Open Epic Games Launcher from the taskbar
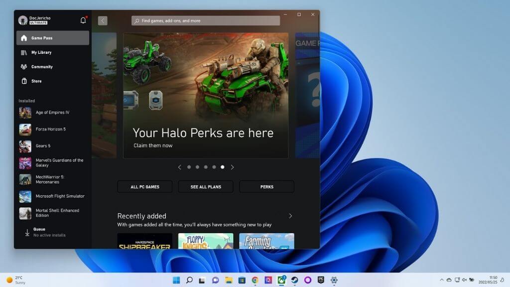 point(321,280)
